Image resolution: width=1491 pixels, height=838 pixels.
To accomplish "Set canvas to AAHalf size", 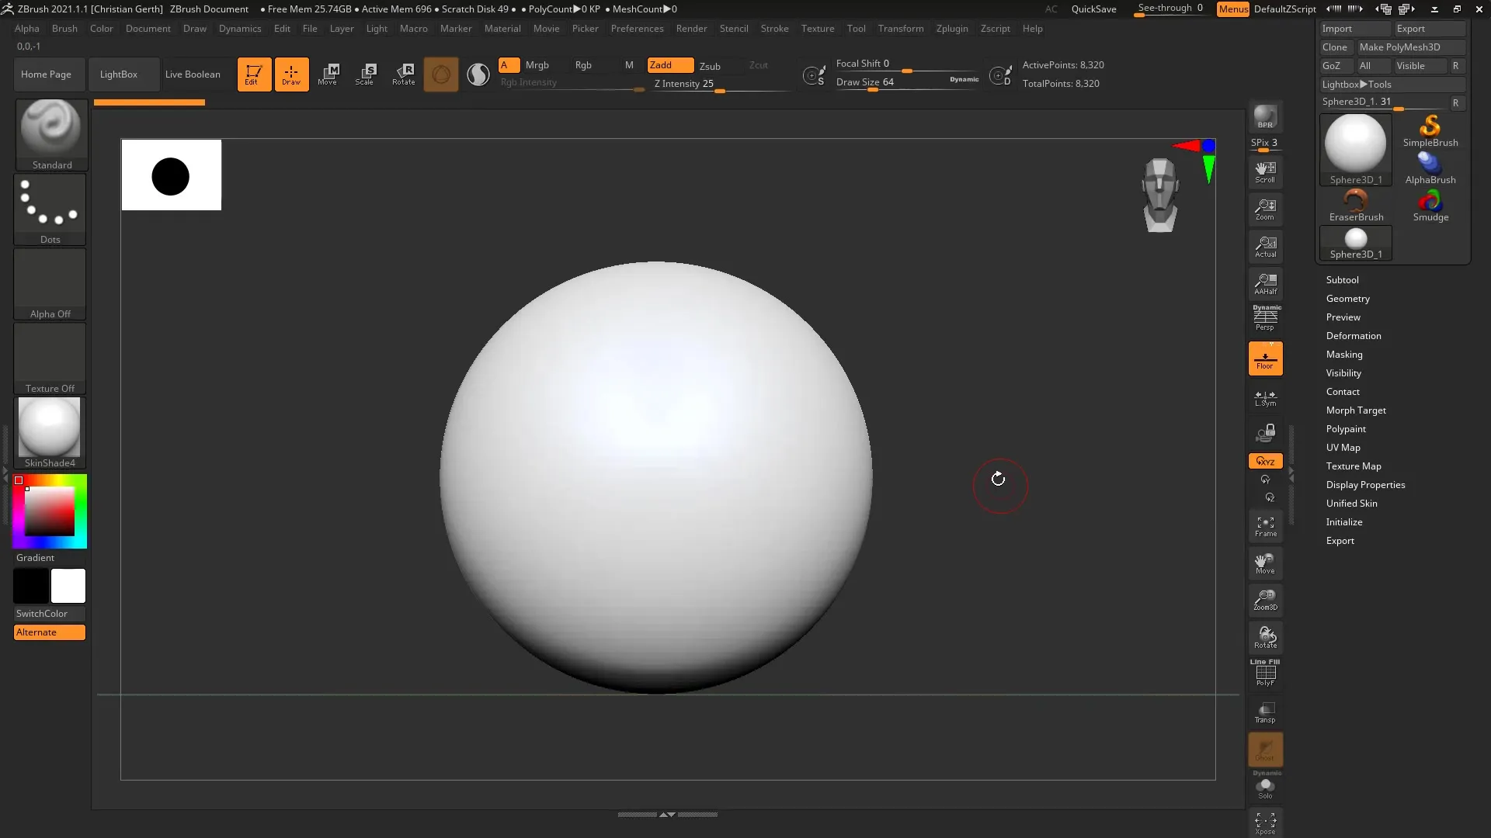I will (1265, 283).
